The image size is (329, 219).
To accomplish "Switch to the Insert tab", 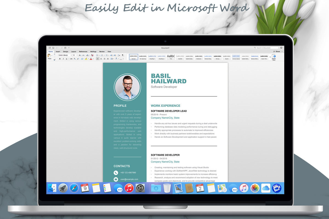I will click(58, 51).
